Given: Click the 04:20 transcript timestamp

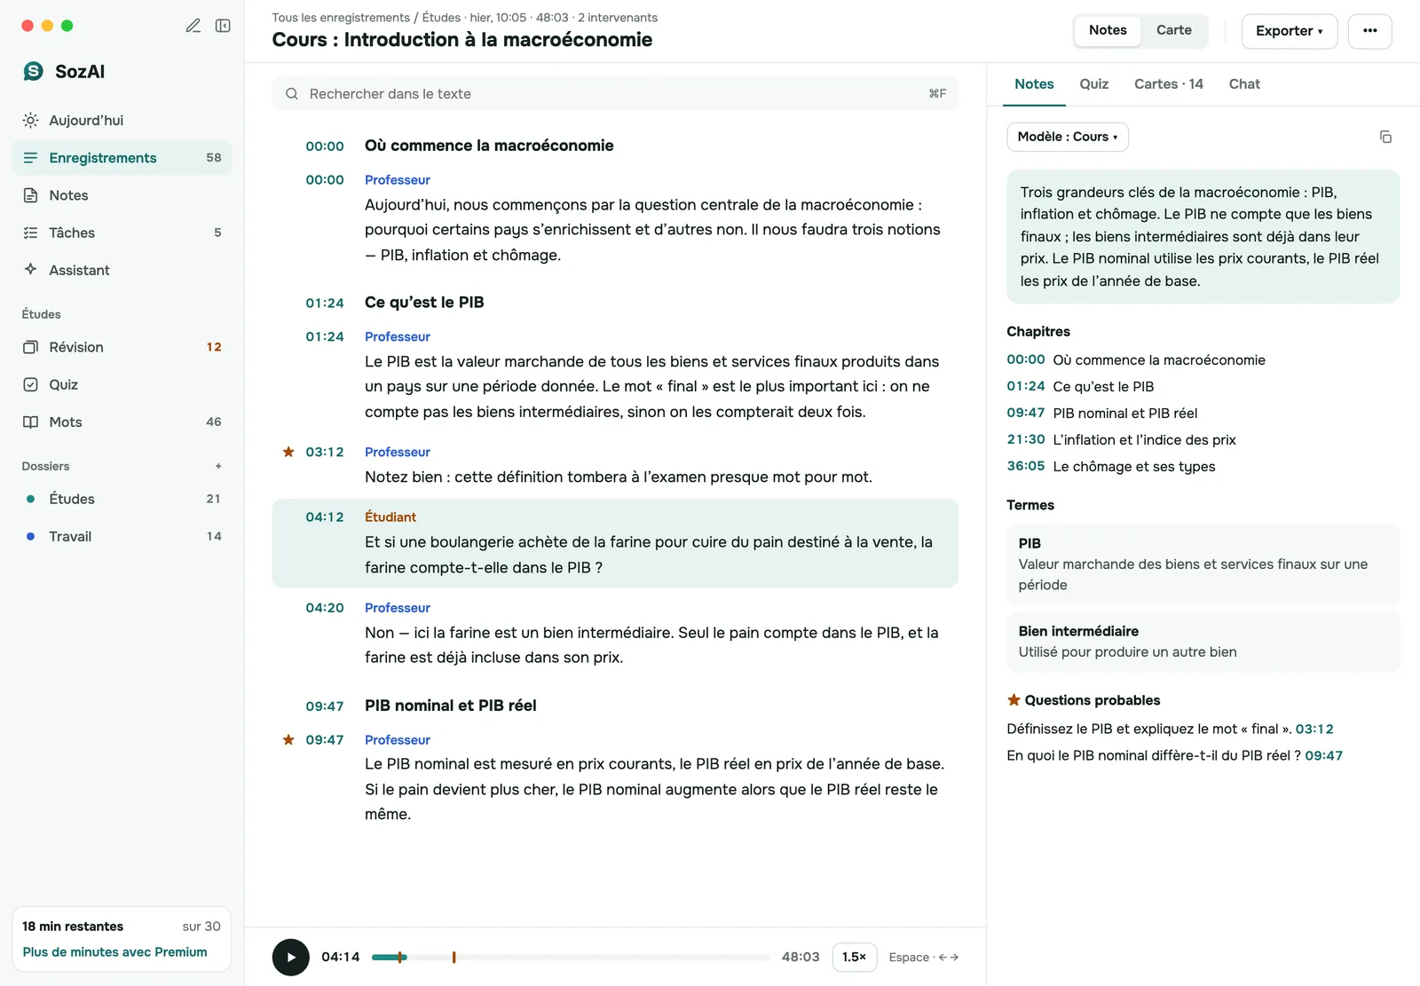Looking at the screenshot, I should point(325,608).
